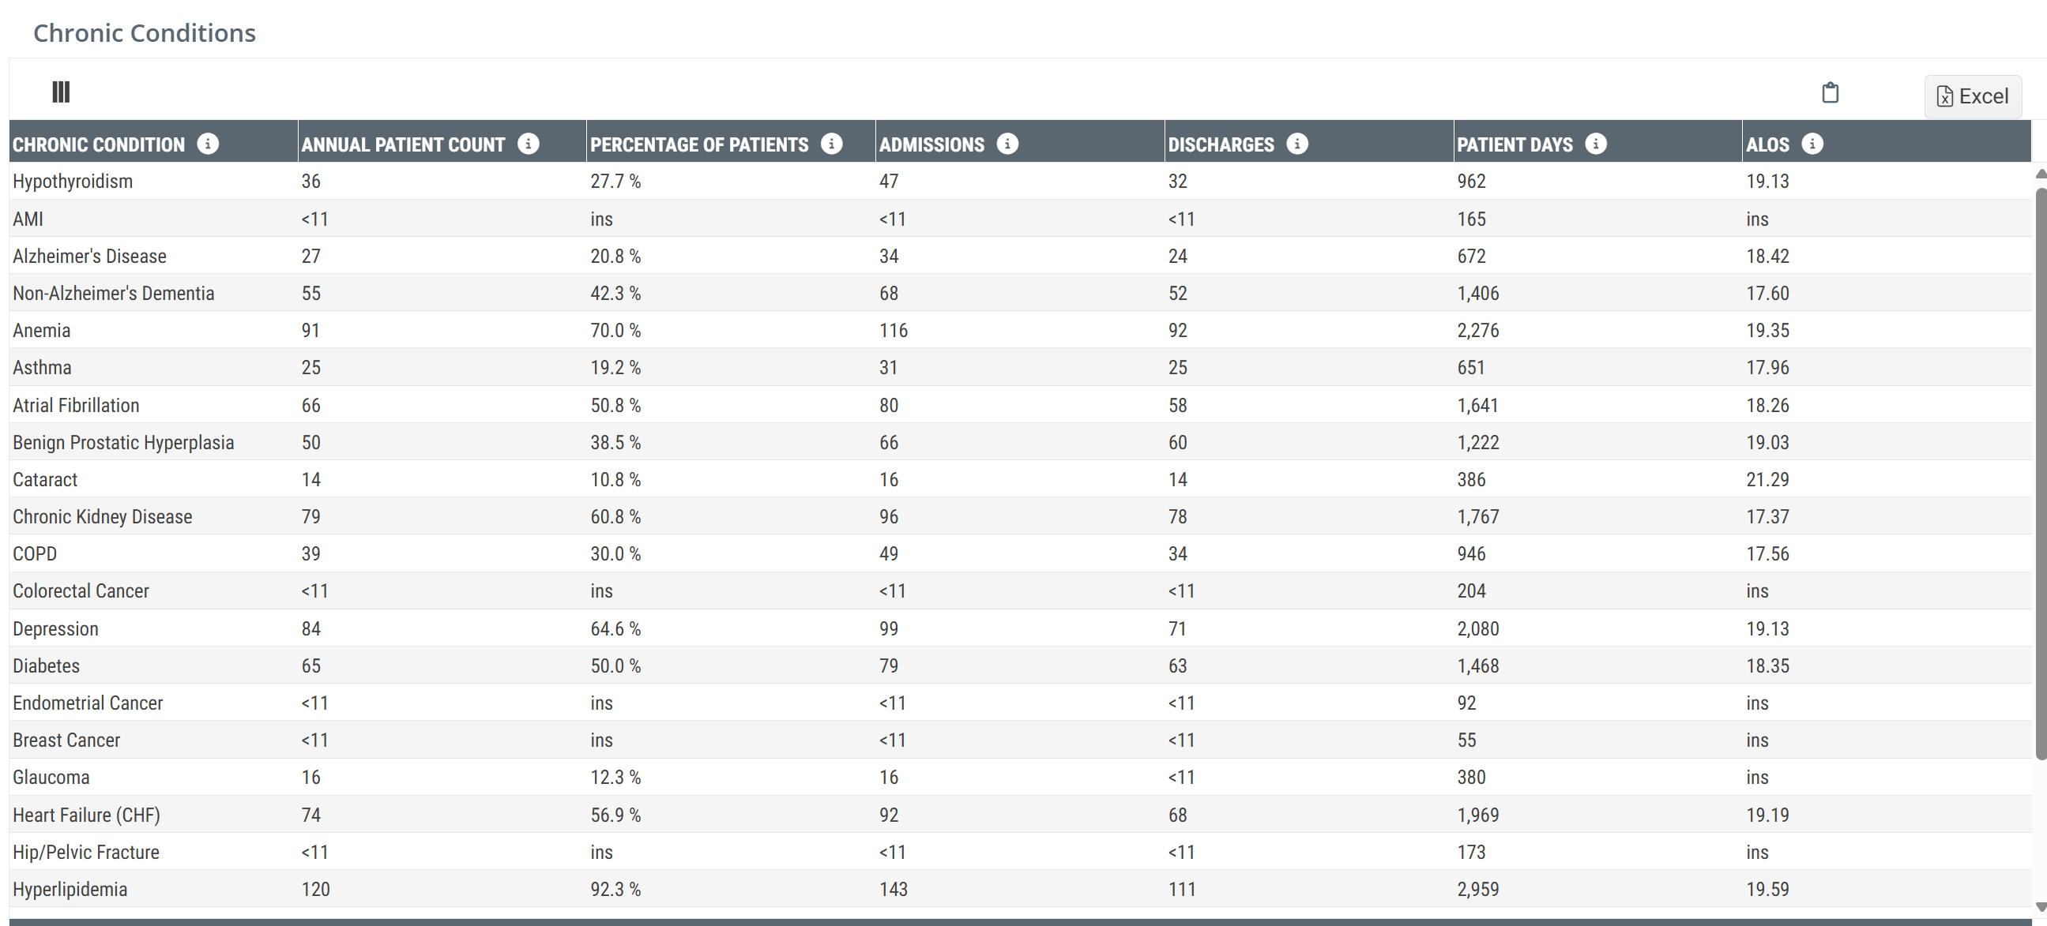This screenshot has width=2047, height=926.
Task: Click the Annual Patient Count info icon
Action: click(529, 144)
